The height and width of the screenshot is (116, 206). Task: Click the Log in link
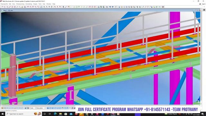(x=202, y=4)
